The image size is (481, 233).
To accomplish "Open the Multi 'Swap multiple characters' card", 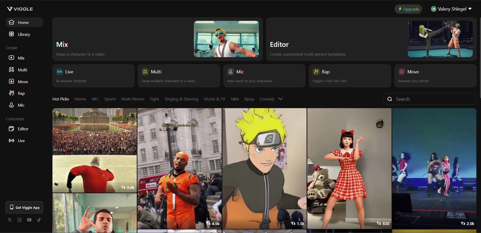I will (x=179, y=76).
